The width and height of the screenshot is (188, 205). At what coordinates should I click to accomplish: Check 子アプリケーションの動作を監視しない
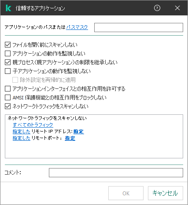click(x=8, y=71)
